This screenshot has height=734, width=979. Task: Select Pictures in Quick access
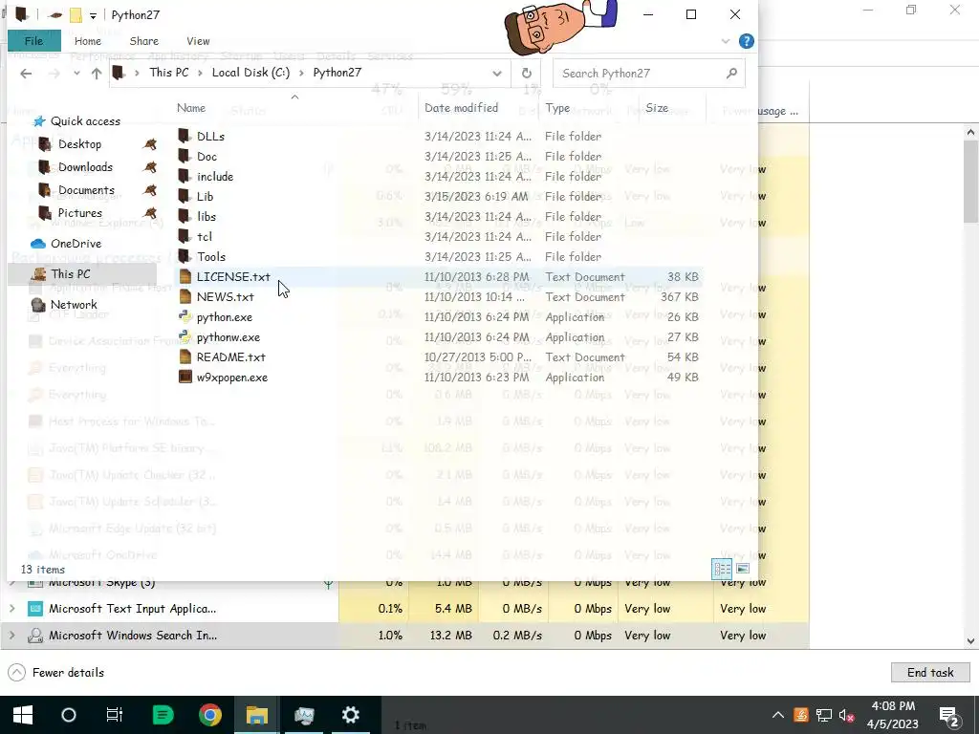[x=79, y=213]
